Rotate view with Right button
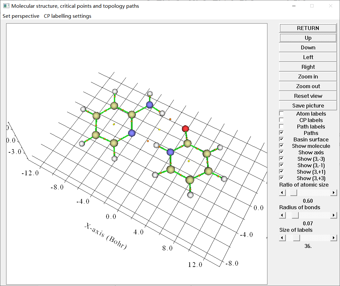 [308, 67]
